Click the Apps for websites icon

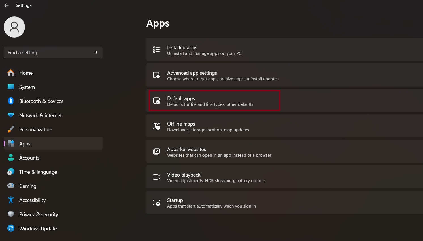[x=156, y=151]
